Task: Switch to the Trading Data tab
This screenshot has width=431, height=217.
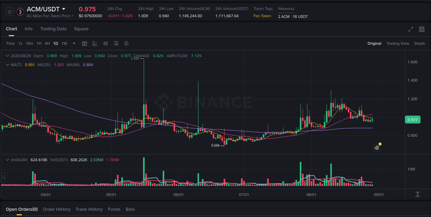Action: click(x=53, y=29)
